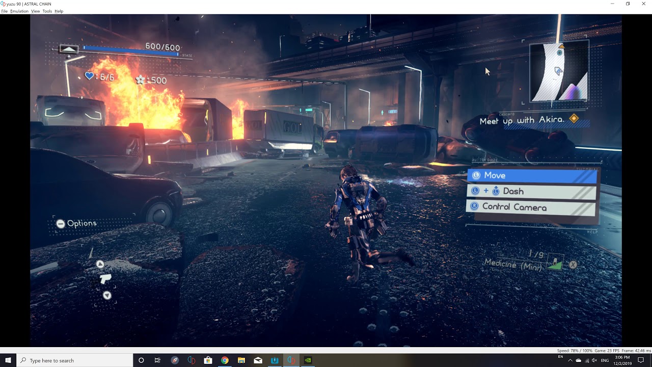
Task: Open the Windows Start menu
Action: pyautogui.click(x=8, y=360)
